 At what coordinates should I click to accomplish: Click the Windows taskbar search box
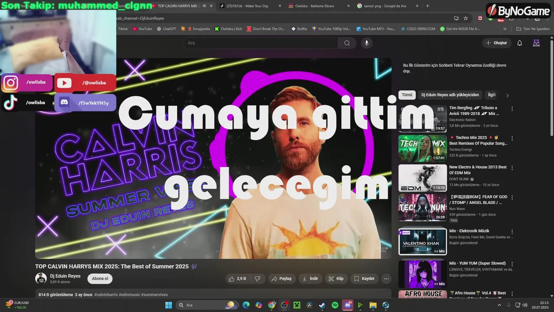tap(208, 305)
